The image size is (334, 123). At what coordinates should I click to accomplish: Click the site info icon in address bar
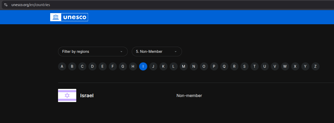pyautogui.click(x=6, y=5)
